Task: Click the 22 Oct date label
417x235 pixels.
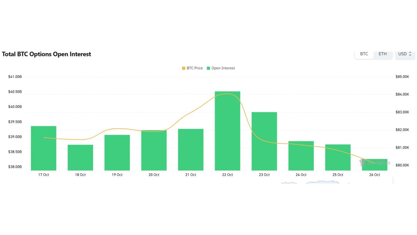Action: click(228, 175)
